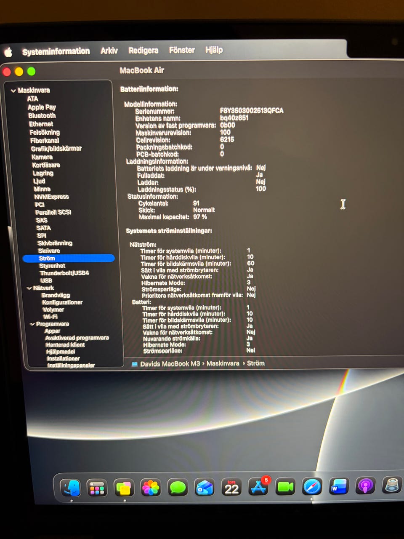Select Kortläsare in the sidebar
404x539 pixels.
pyautogui.click(x=46, y=165)
